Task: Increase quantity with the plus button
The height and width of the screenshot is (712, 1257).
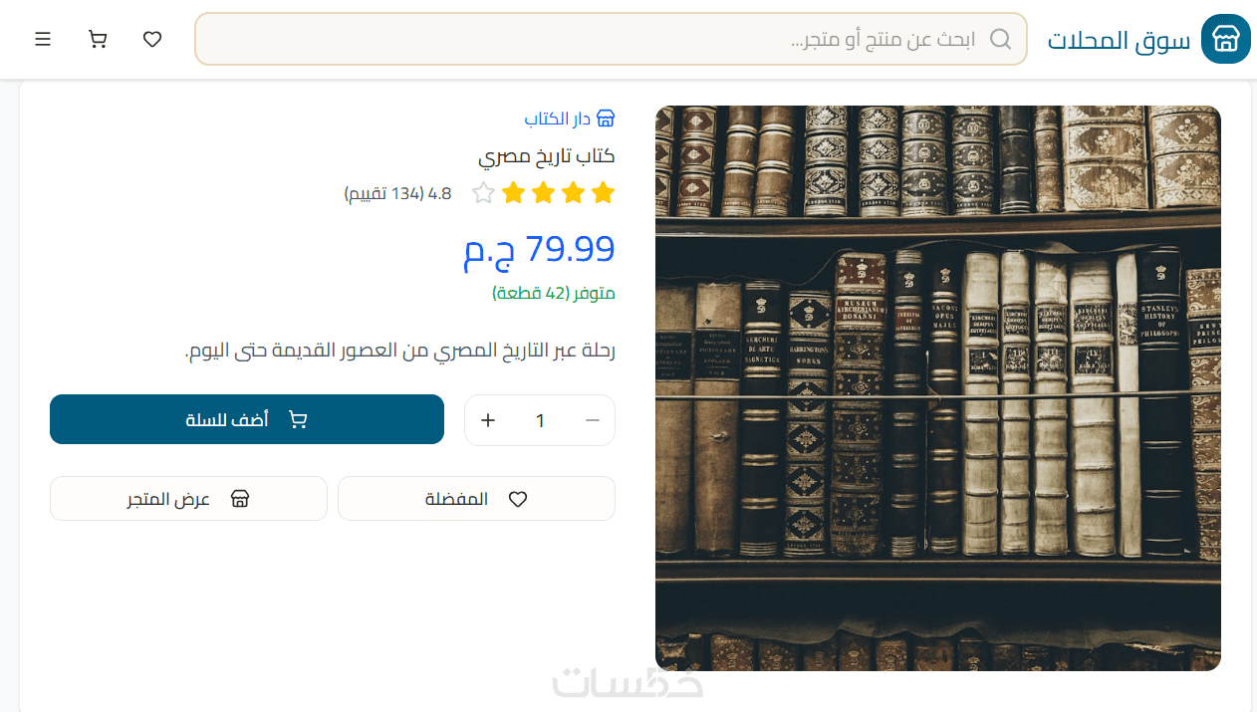Action: [488, 420]
